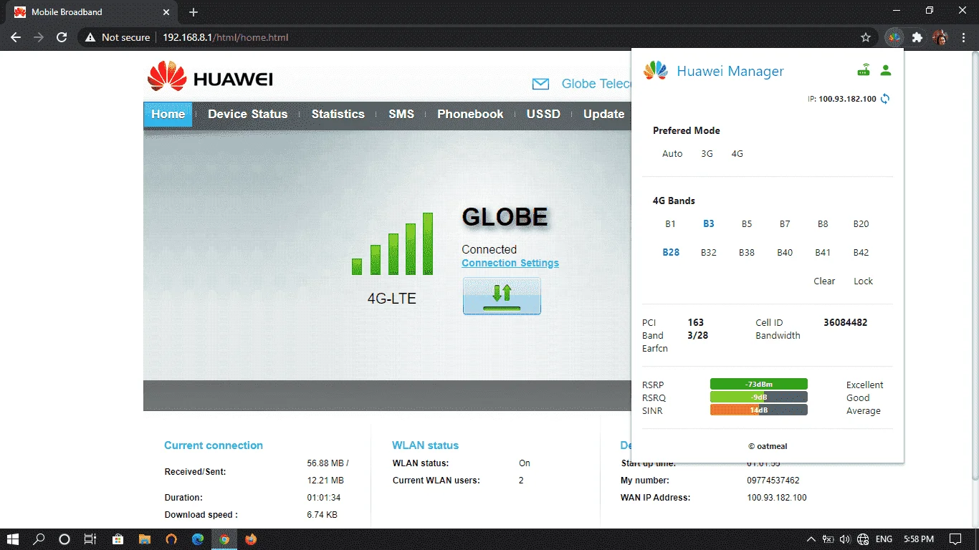Viewport: 979px width, 550px height.
Task: Toggle band B1
Action: point(670,223)
